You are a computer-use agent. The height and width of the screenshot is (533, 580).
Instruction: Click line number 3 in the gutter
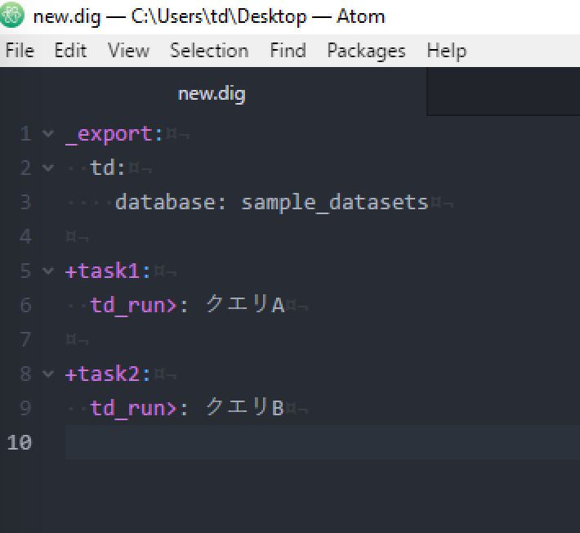coord(25,202)
